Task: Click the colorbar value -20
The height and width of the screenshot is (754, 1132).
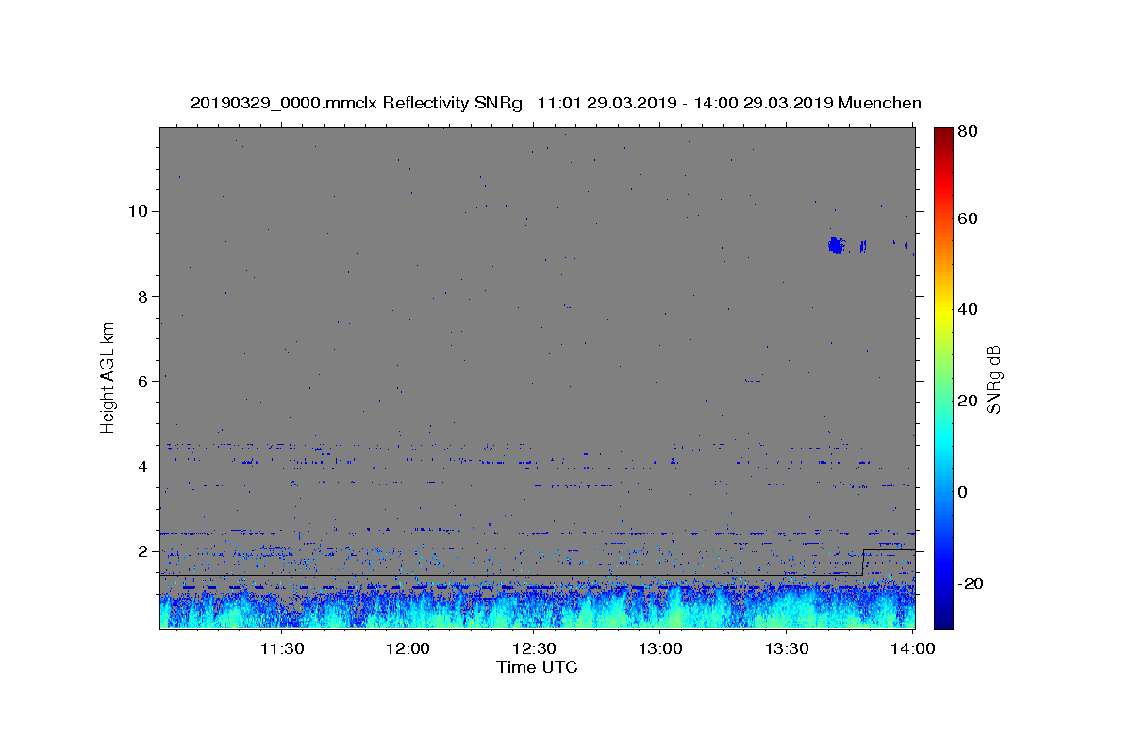Action: tap(973, 583)
